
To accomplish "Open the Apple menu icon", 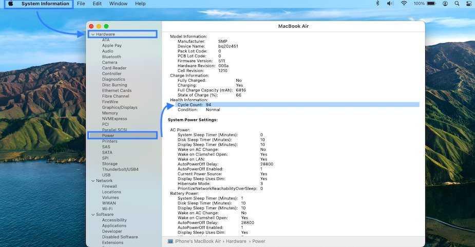I will click(10, 4).
